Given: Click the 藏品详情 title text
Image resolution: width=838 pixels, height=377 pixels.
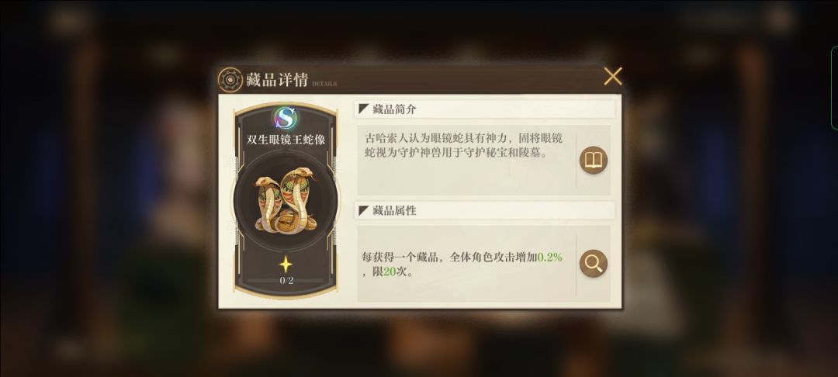Looking at the screenshot, I should (x=277, y=80).
